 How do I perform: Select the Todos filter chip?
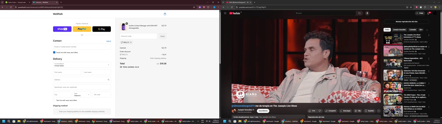(387, 30)
